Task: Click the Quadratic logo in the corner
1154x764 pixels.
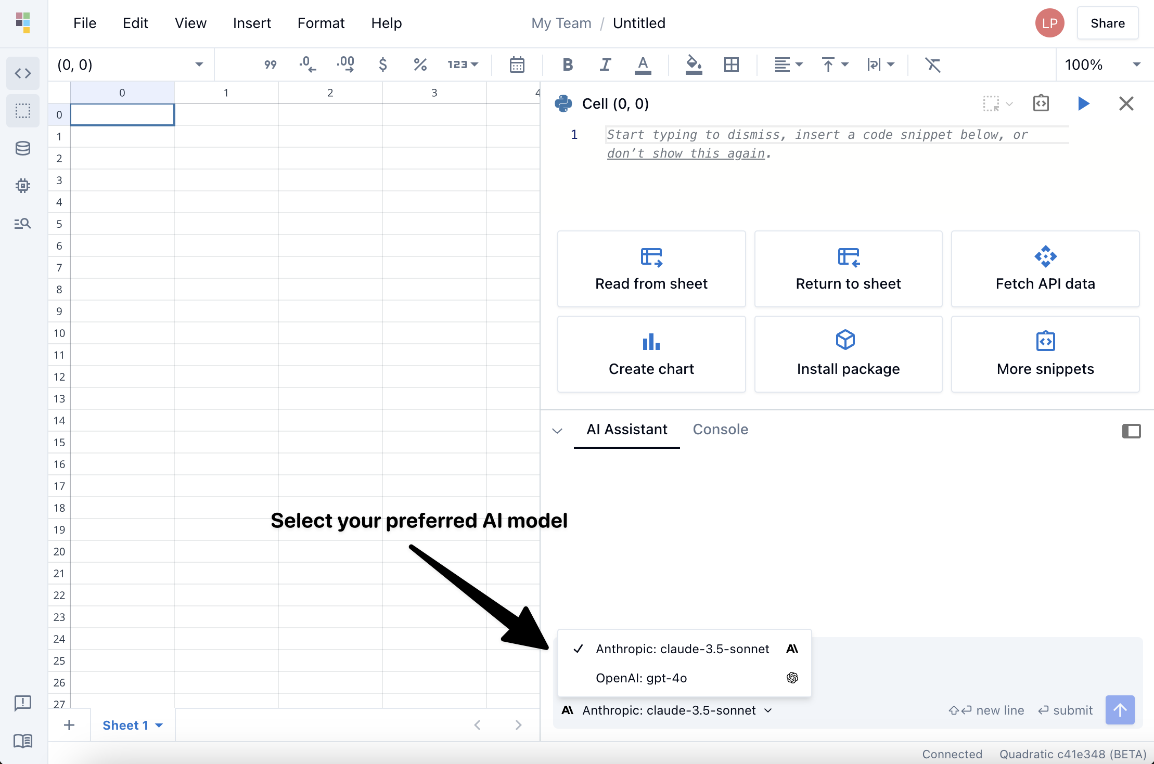Action: point(23,23)
